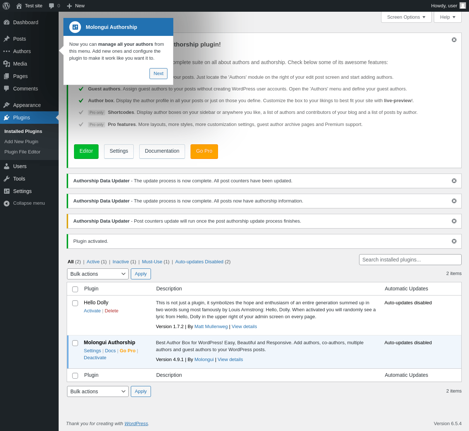
Task: Expand the Screen Options panel
Action: pos(406,17)
